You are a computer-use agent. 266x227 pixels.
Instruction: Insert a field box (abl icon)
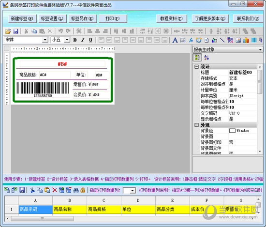tap(183, 40)
